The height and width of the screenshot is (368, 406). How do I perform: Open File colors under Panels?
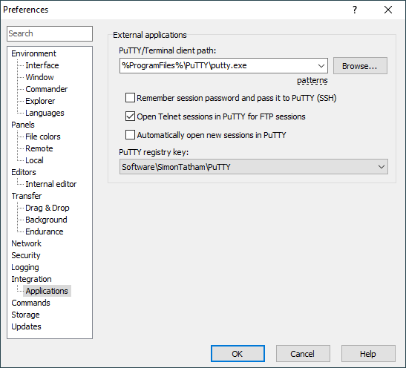point(43,137)
